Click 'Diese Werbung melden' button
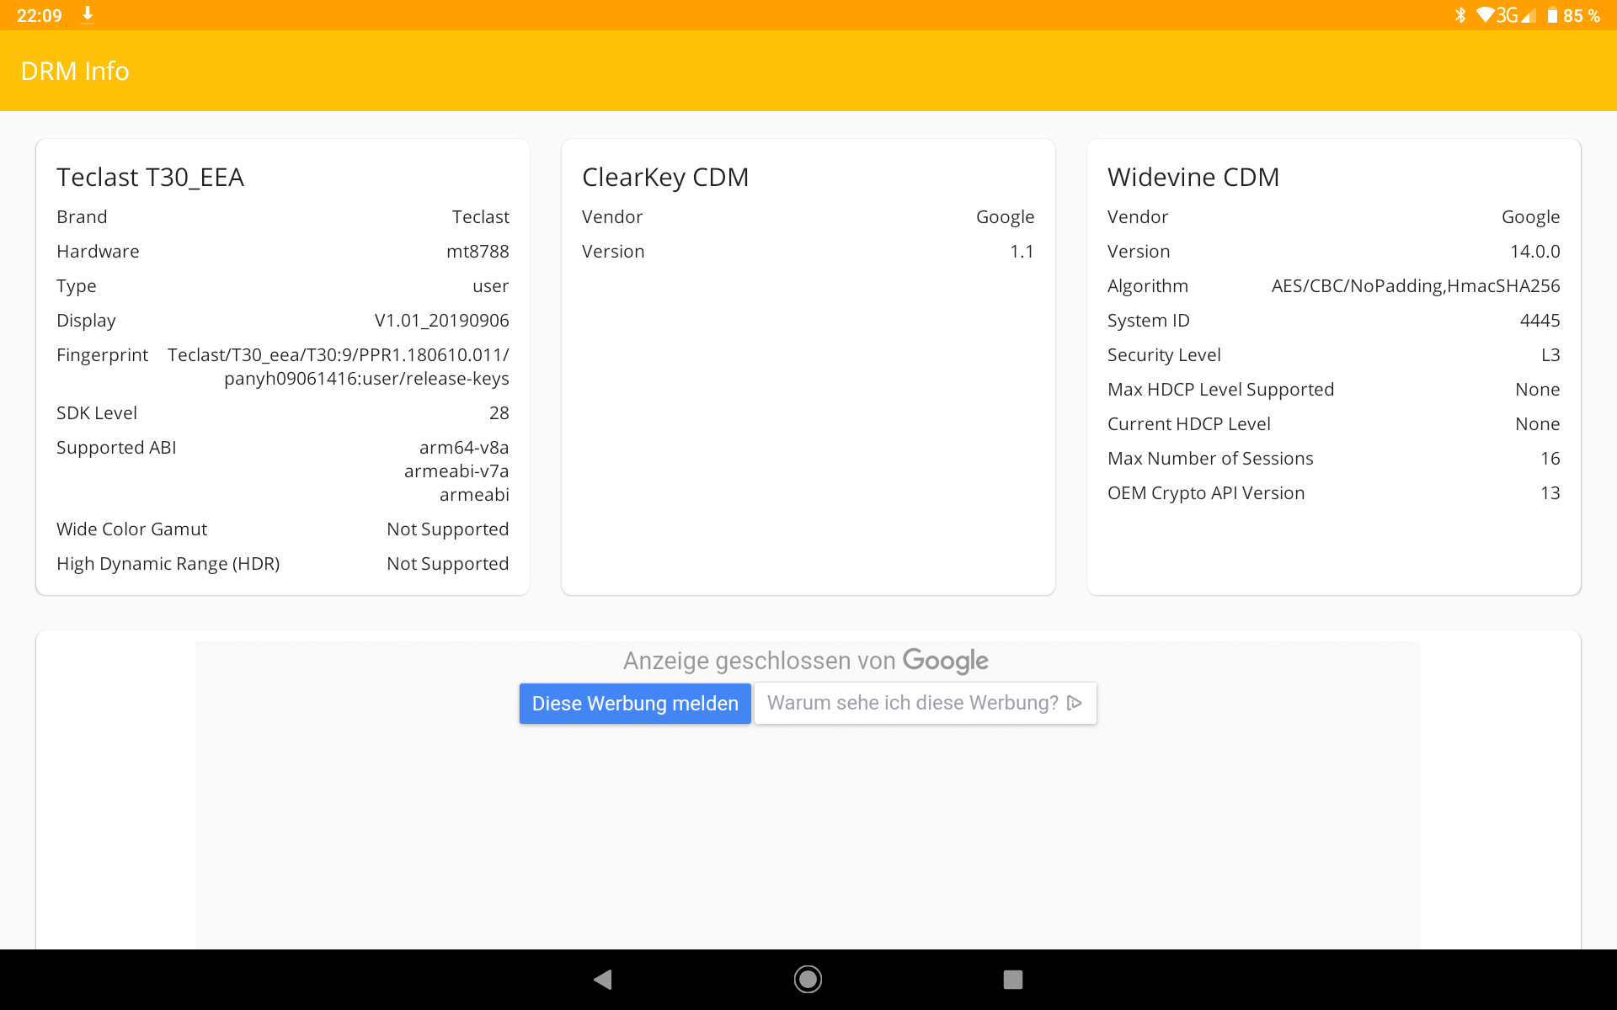 point(635,704)
